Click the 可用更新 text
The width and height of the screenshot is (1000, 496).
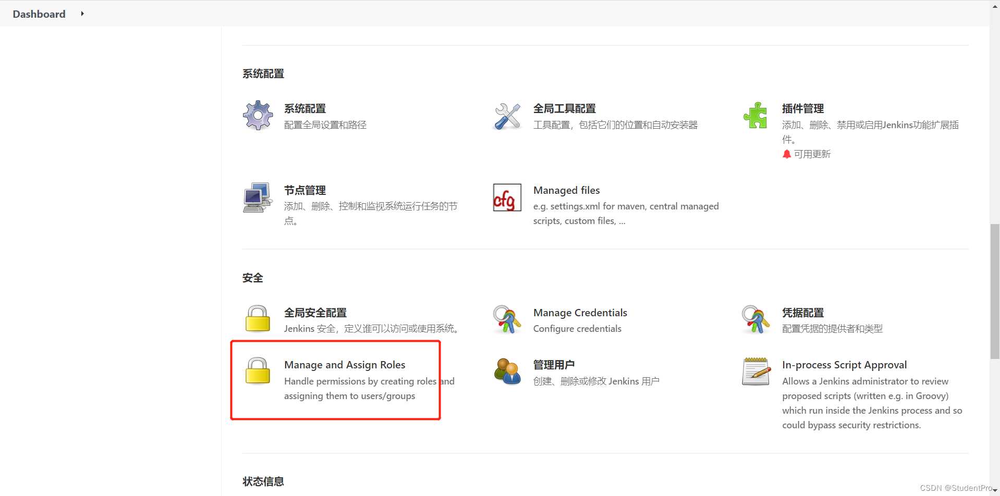click(x=812, y=154)
